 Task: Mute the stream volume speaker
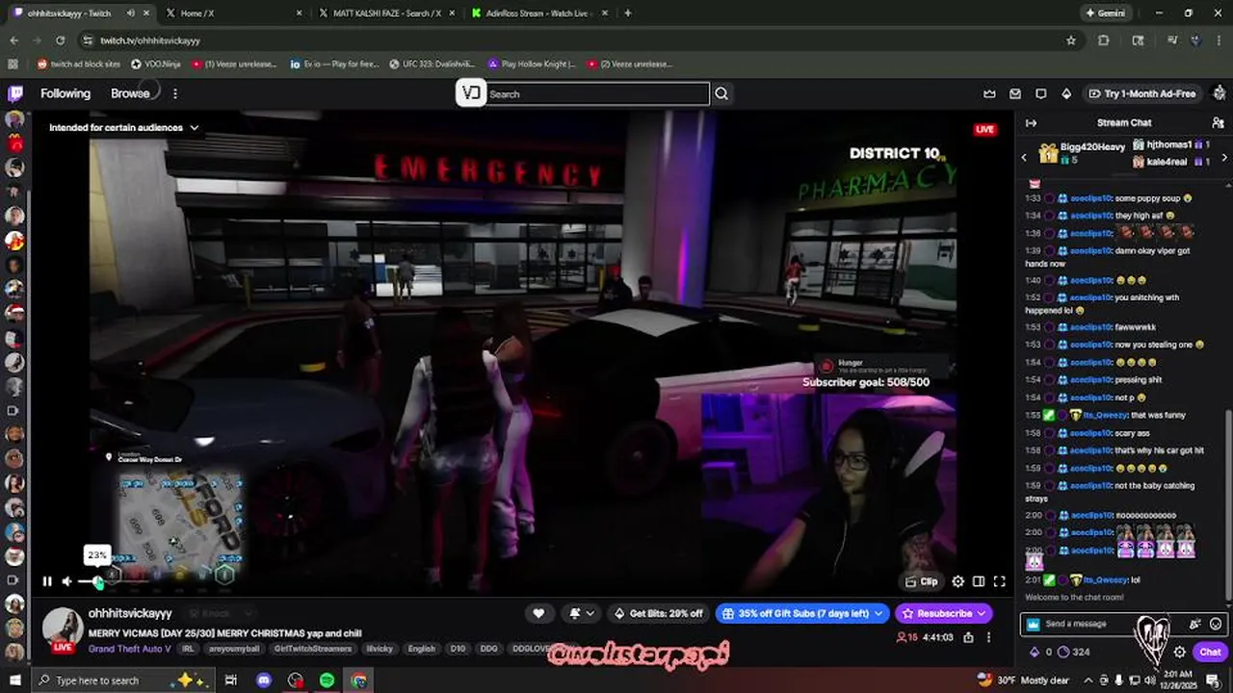[66, 581]
